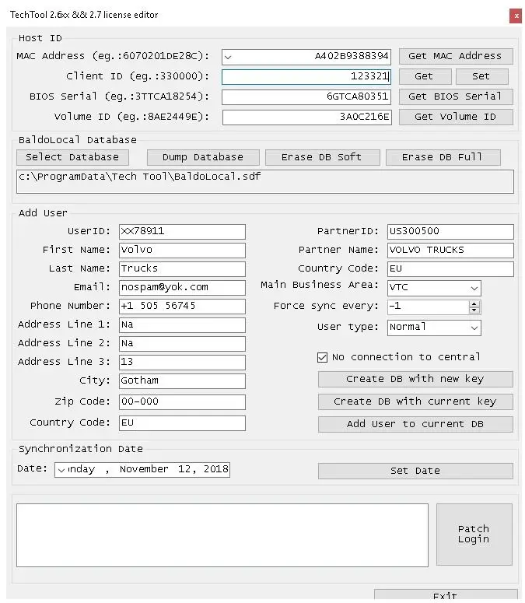525x603 pixels.
Task: Click the Erase DB Full button
Action: coord(443,157)
